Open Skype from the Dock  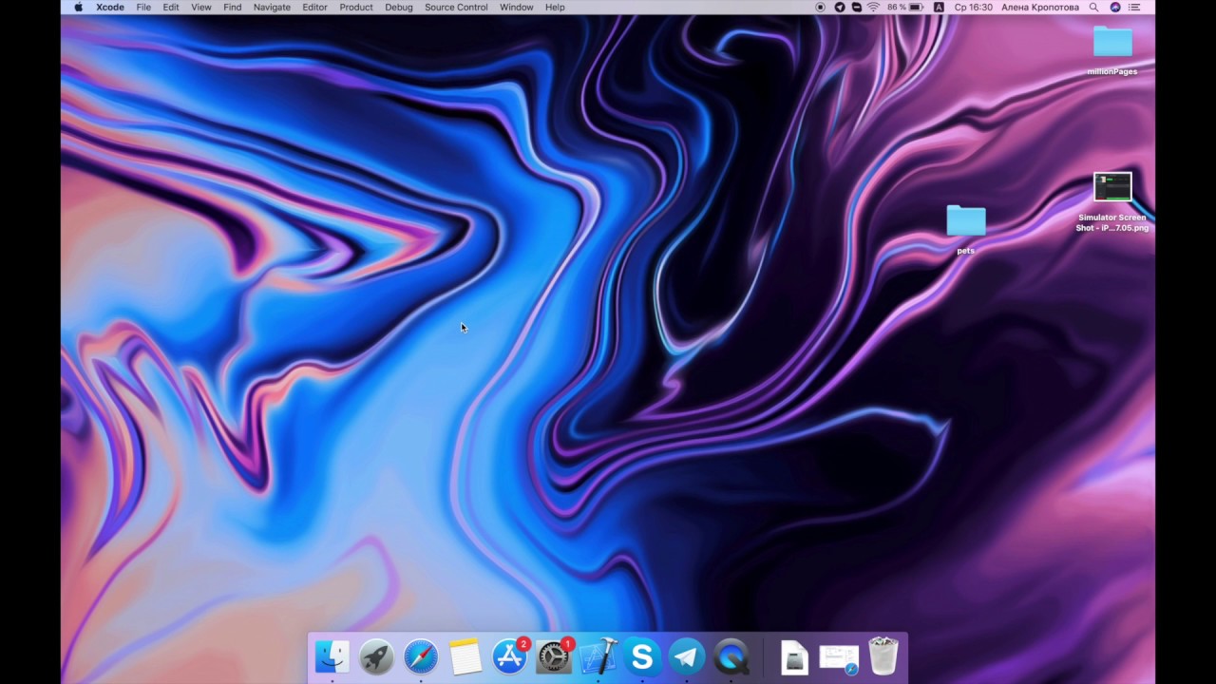(642, 656)
